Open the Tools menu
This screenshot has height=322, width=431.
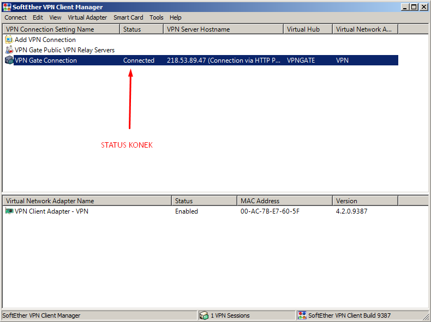[x=157, y=17]
